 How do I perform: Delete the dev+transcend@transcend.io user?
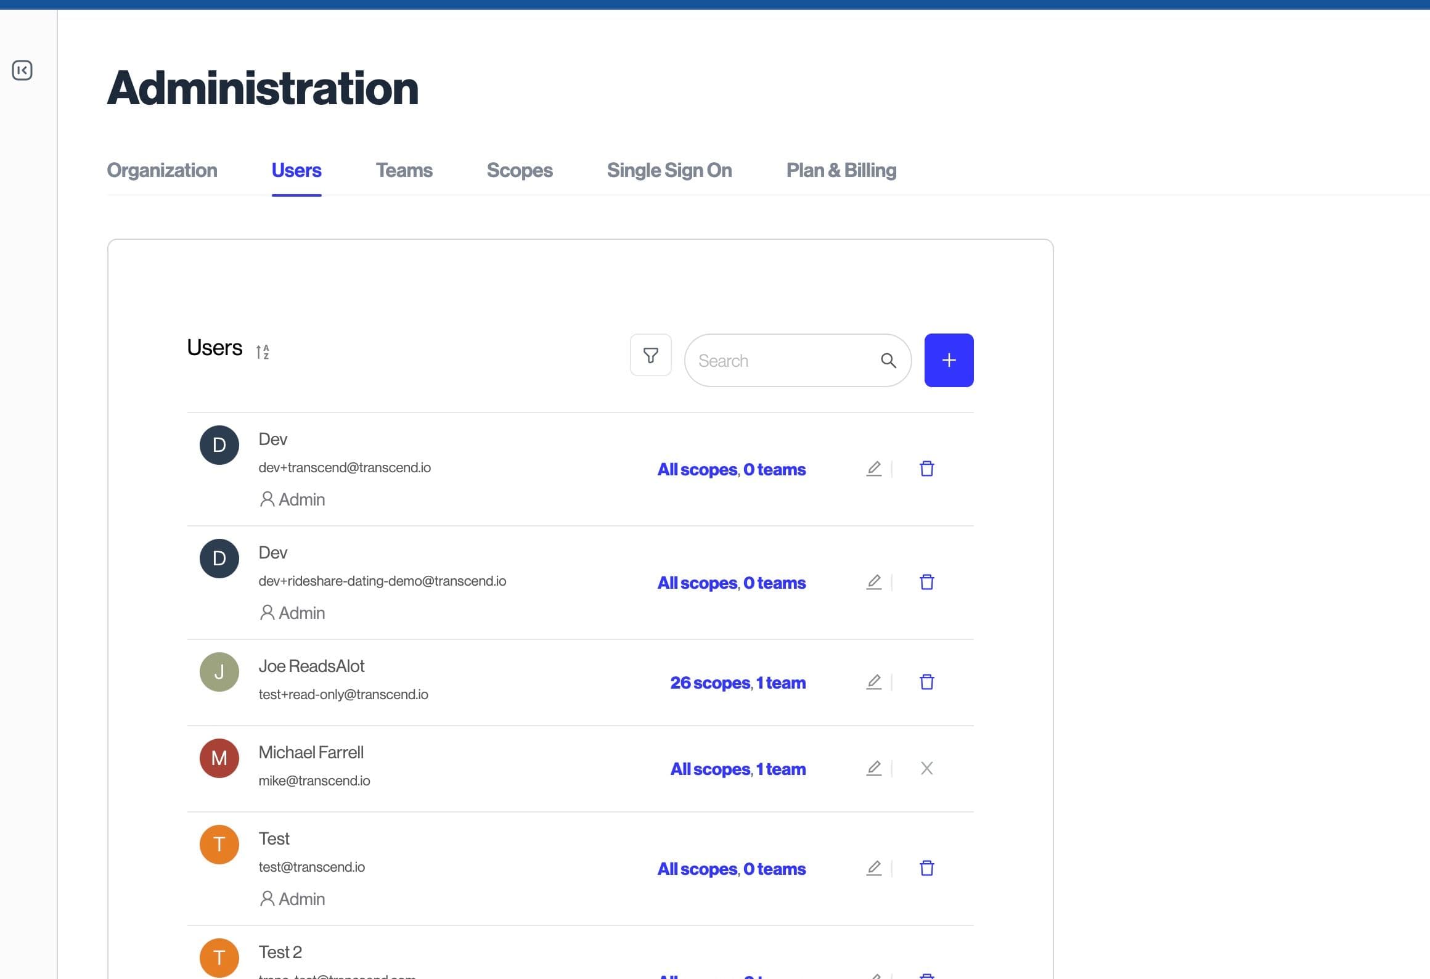926,469
